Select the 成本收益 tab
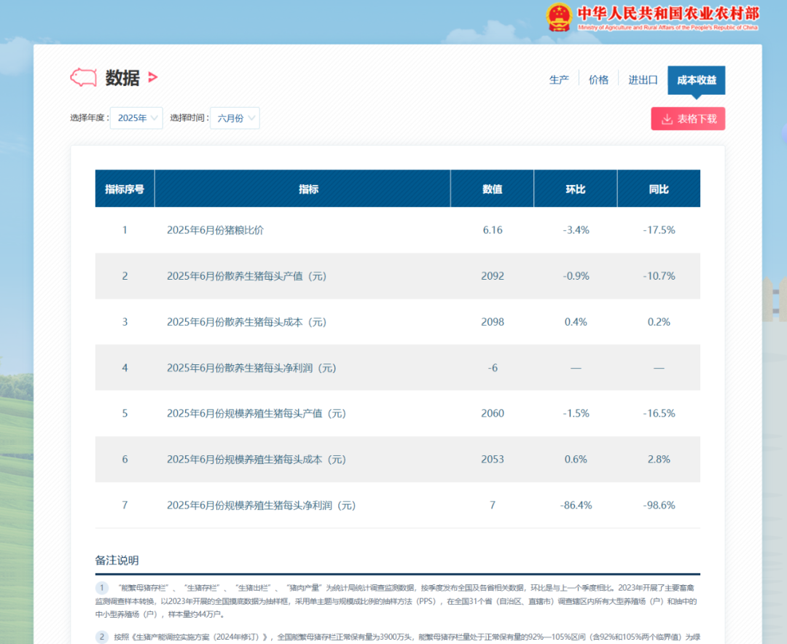 [696, 80]
